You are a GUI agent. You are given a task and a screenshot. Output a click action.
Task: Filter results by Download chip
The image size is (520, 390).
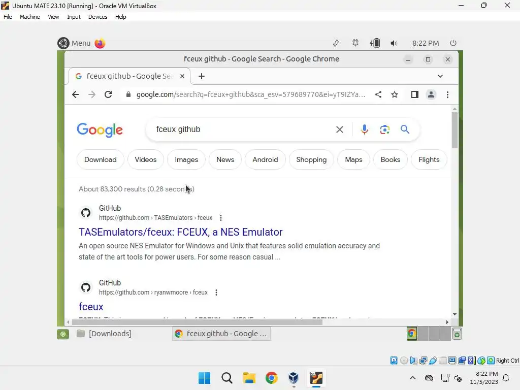[x=100, y=160]
